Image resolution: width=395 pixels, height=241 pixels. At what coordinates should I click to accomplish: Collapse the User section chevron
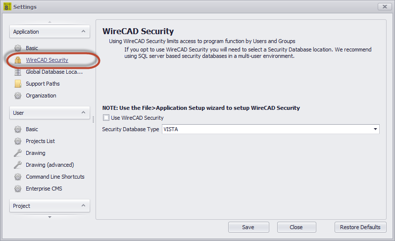click(83, 112)
